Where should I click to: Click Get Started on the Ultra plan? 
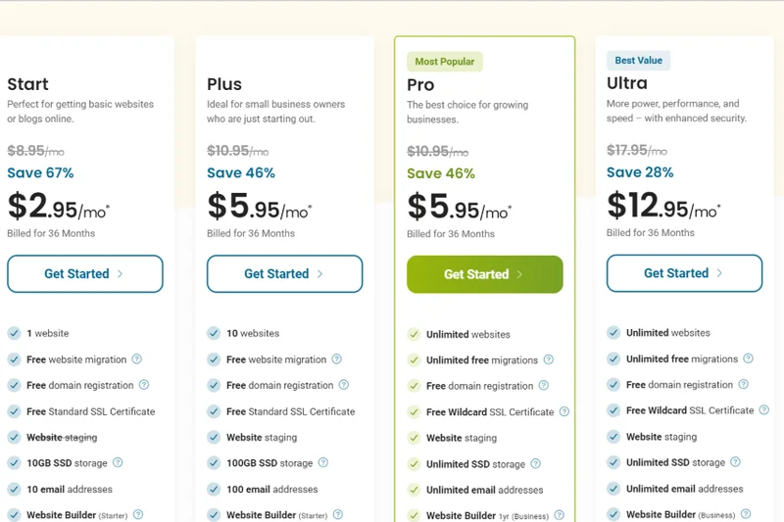[684, 273]
